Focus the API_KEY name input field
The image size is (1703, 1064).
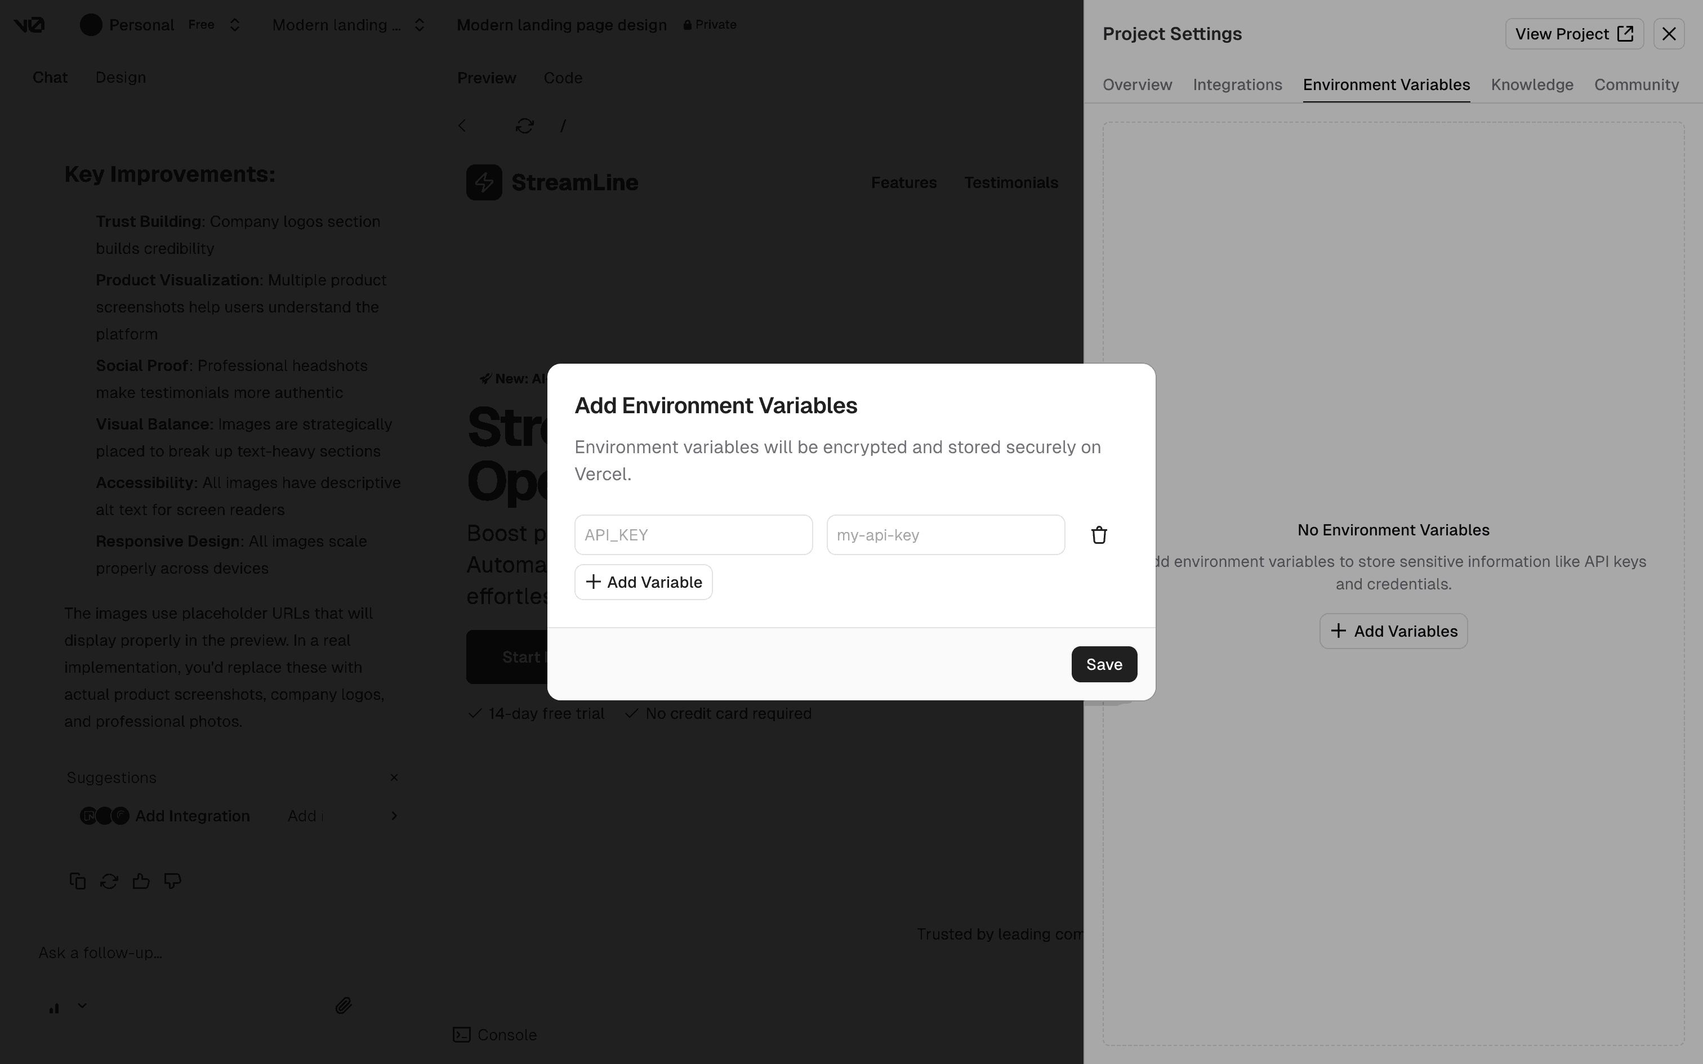pyautogui.click(x=693, y=535)
